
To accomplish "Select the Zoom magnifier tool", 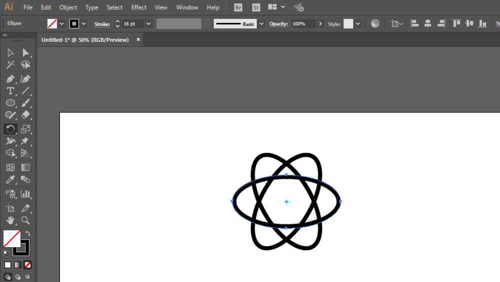I will [x=25, y=220].
